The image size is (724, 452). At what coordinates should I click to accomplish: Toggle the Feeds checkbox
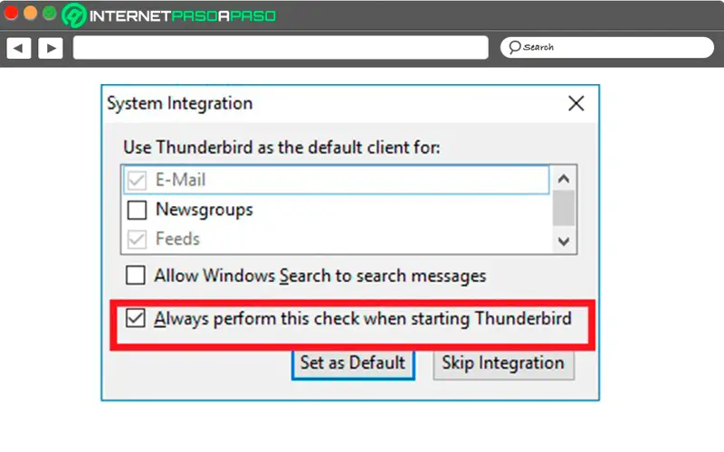[x=137, y=240]
